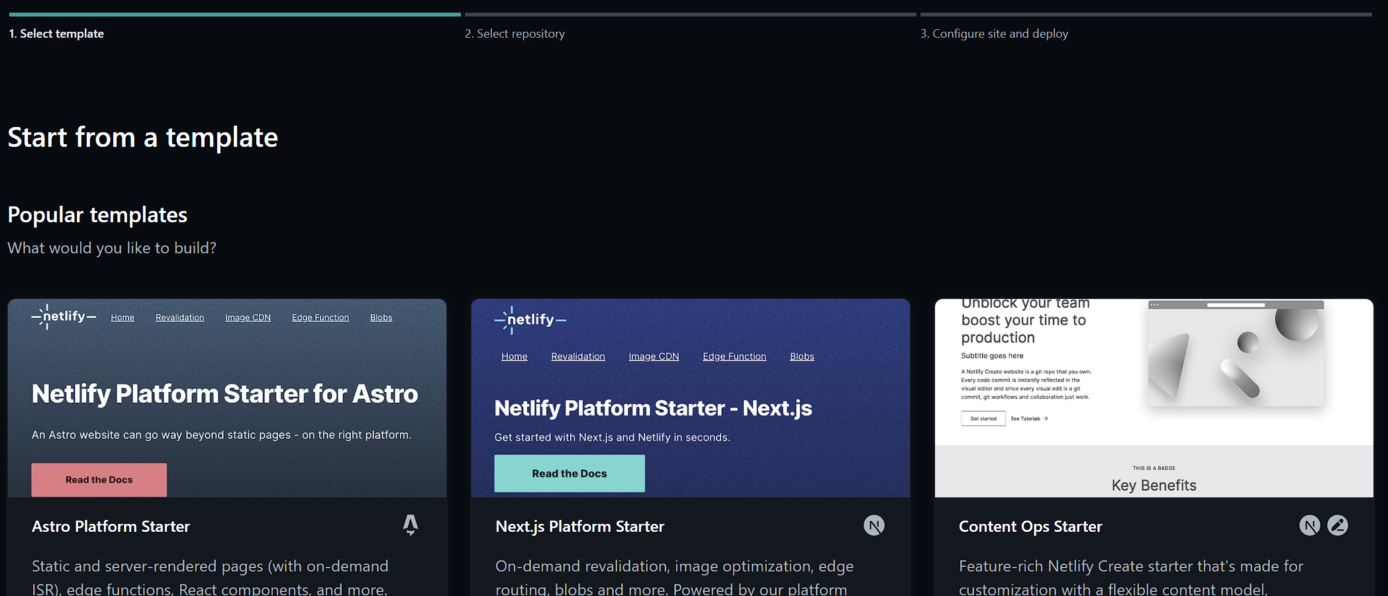
Task: Click the Key Benefits heading in Content Ops preview
Action: click(x=1154, y=486)
